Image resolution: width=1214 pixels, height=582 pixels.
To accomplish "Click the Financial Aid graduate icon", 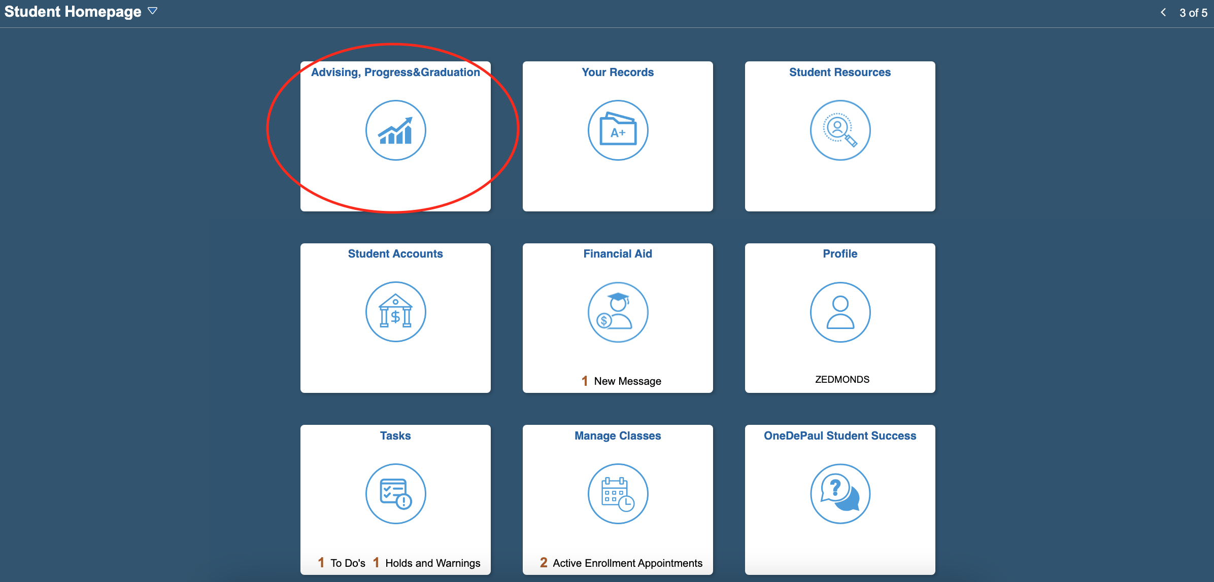I will [x=618, y=312].
